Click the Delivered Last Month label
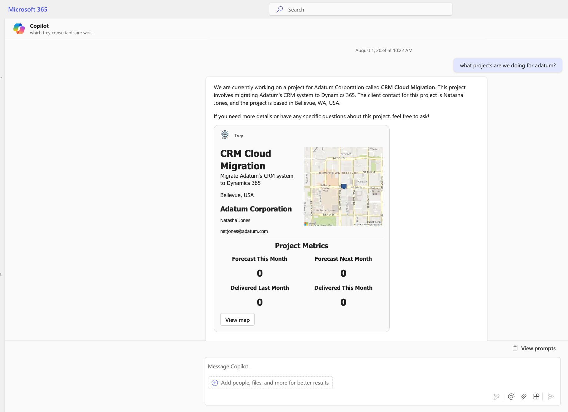 260,288
